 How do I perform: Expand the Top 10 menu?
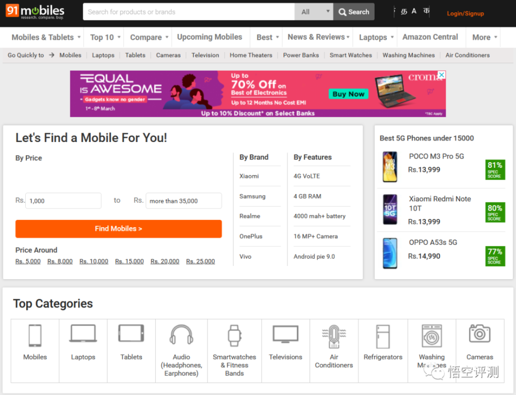[x=105, y=37]
